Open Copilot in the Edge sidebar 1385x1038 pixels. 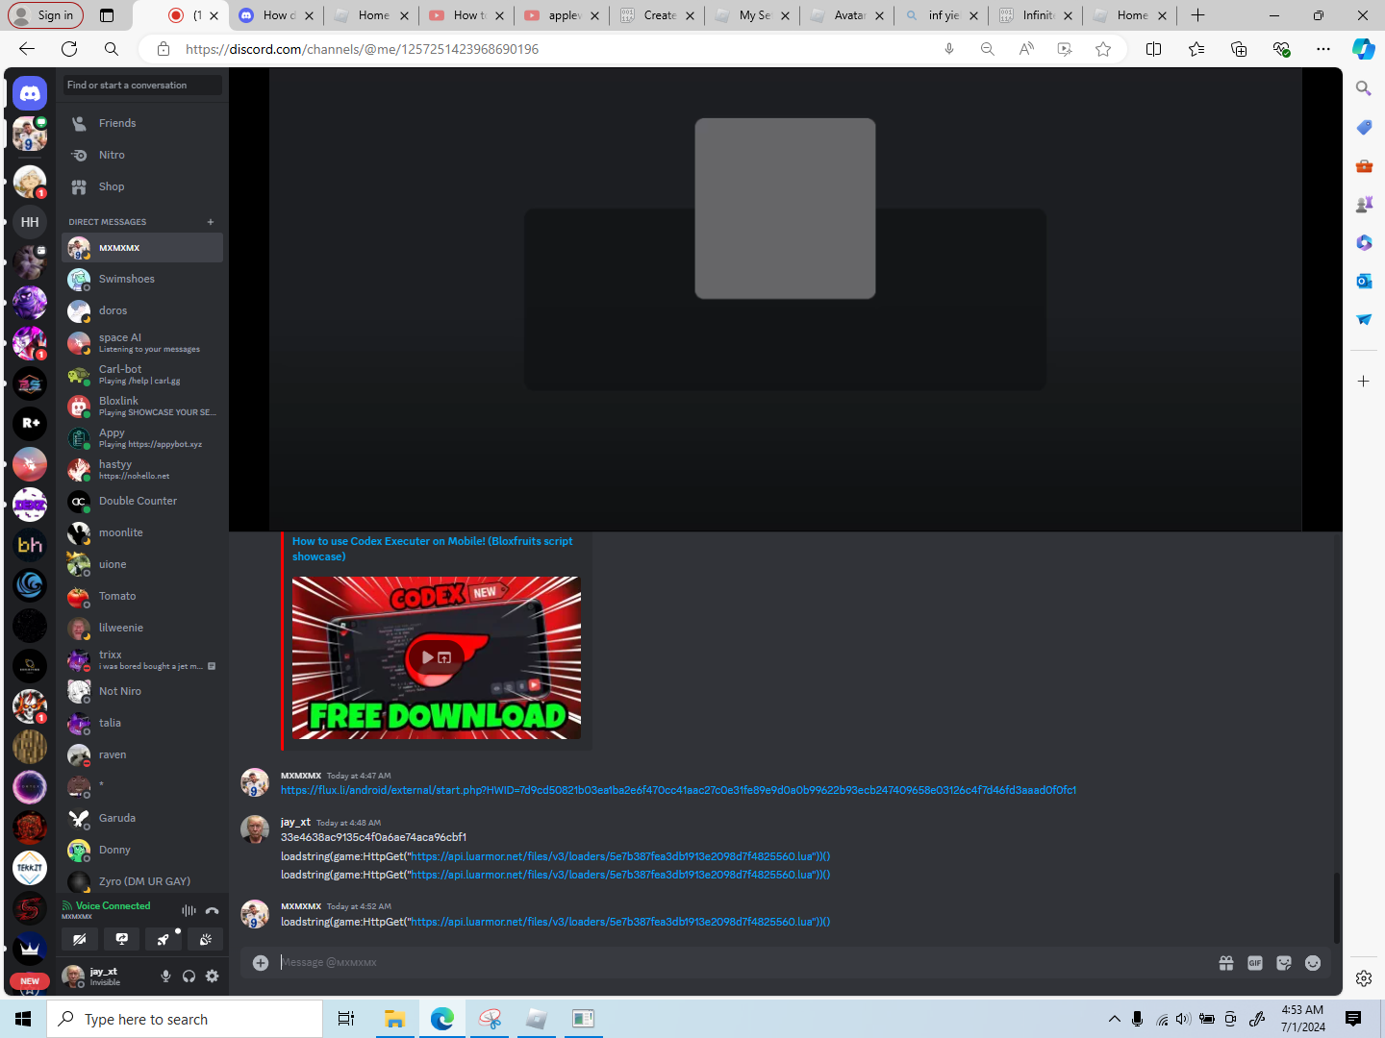click(x=1364, y=49)
